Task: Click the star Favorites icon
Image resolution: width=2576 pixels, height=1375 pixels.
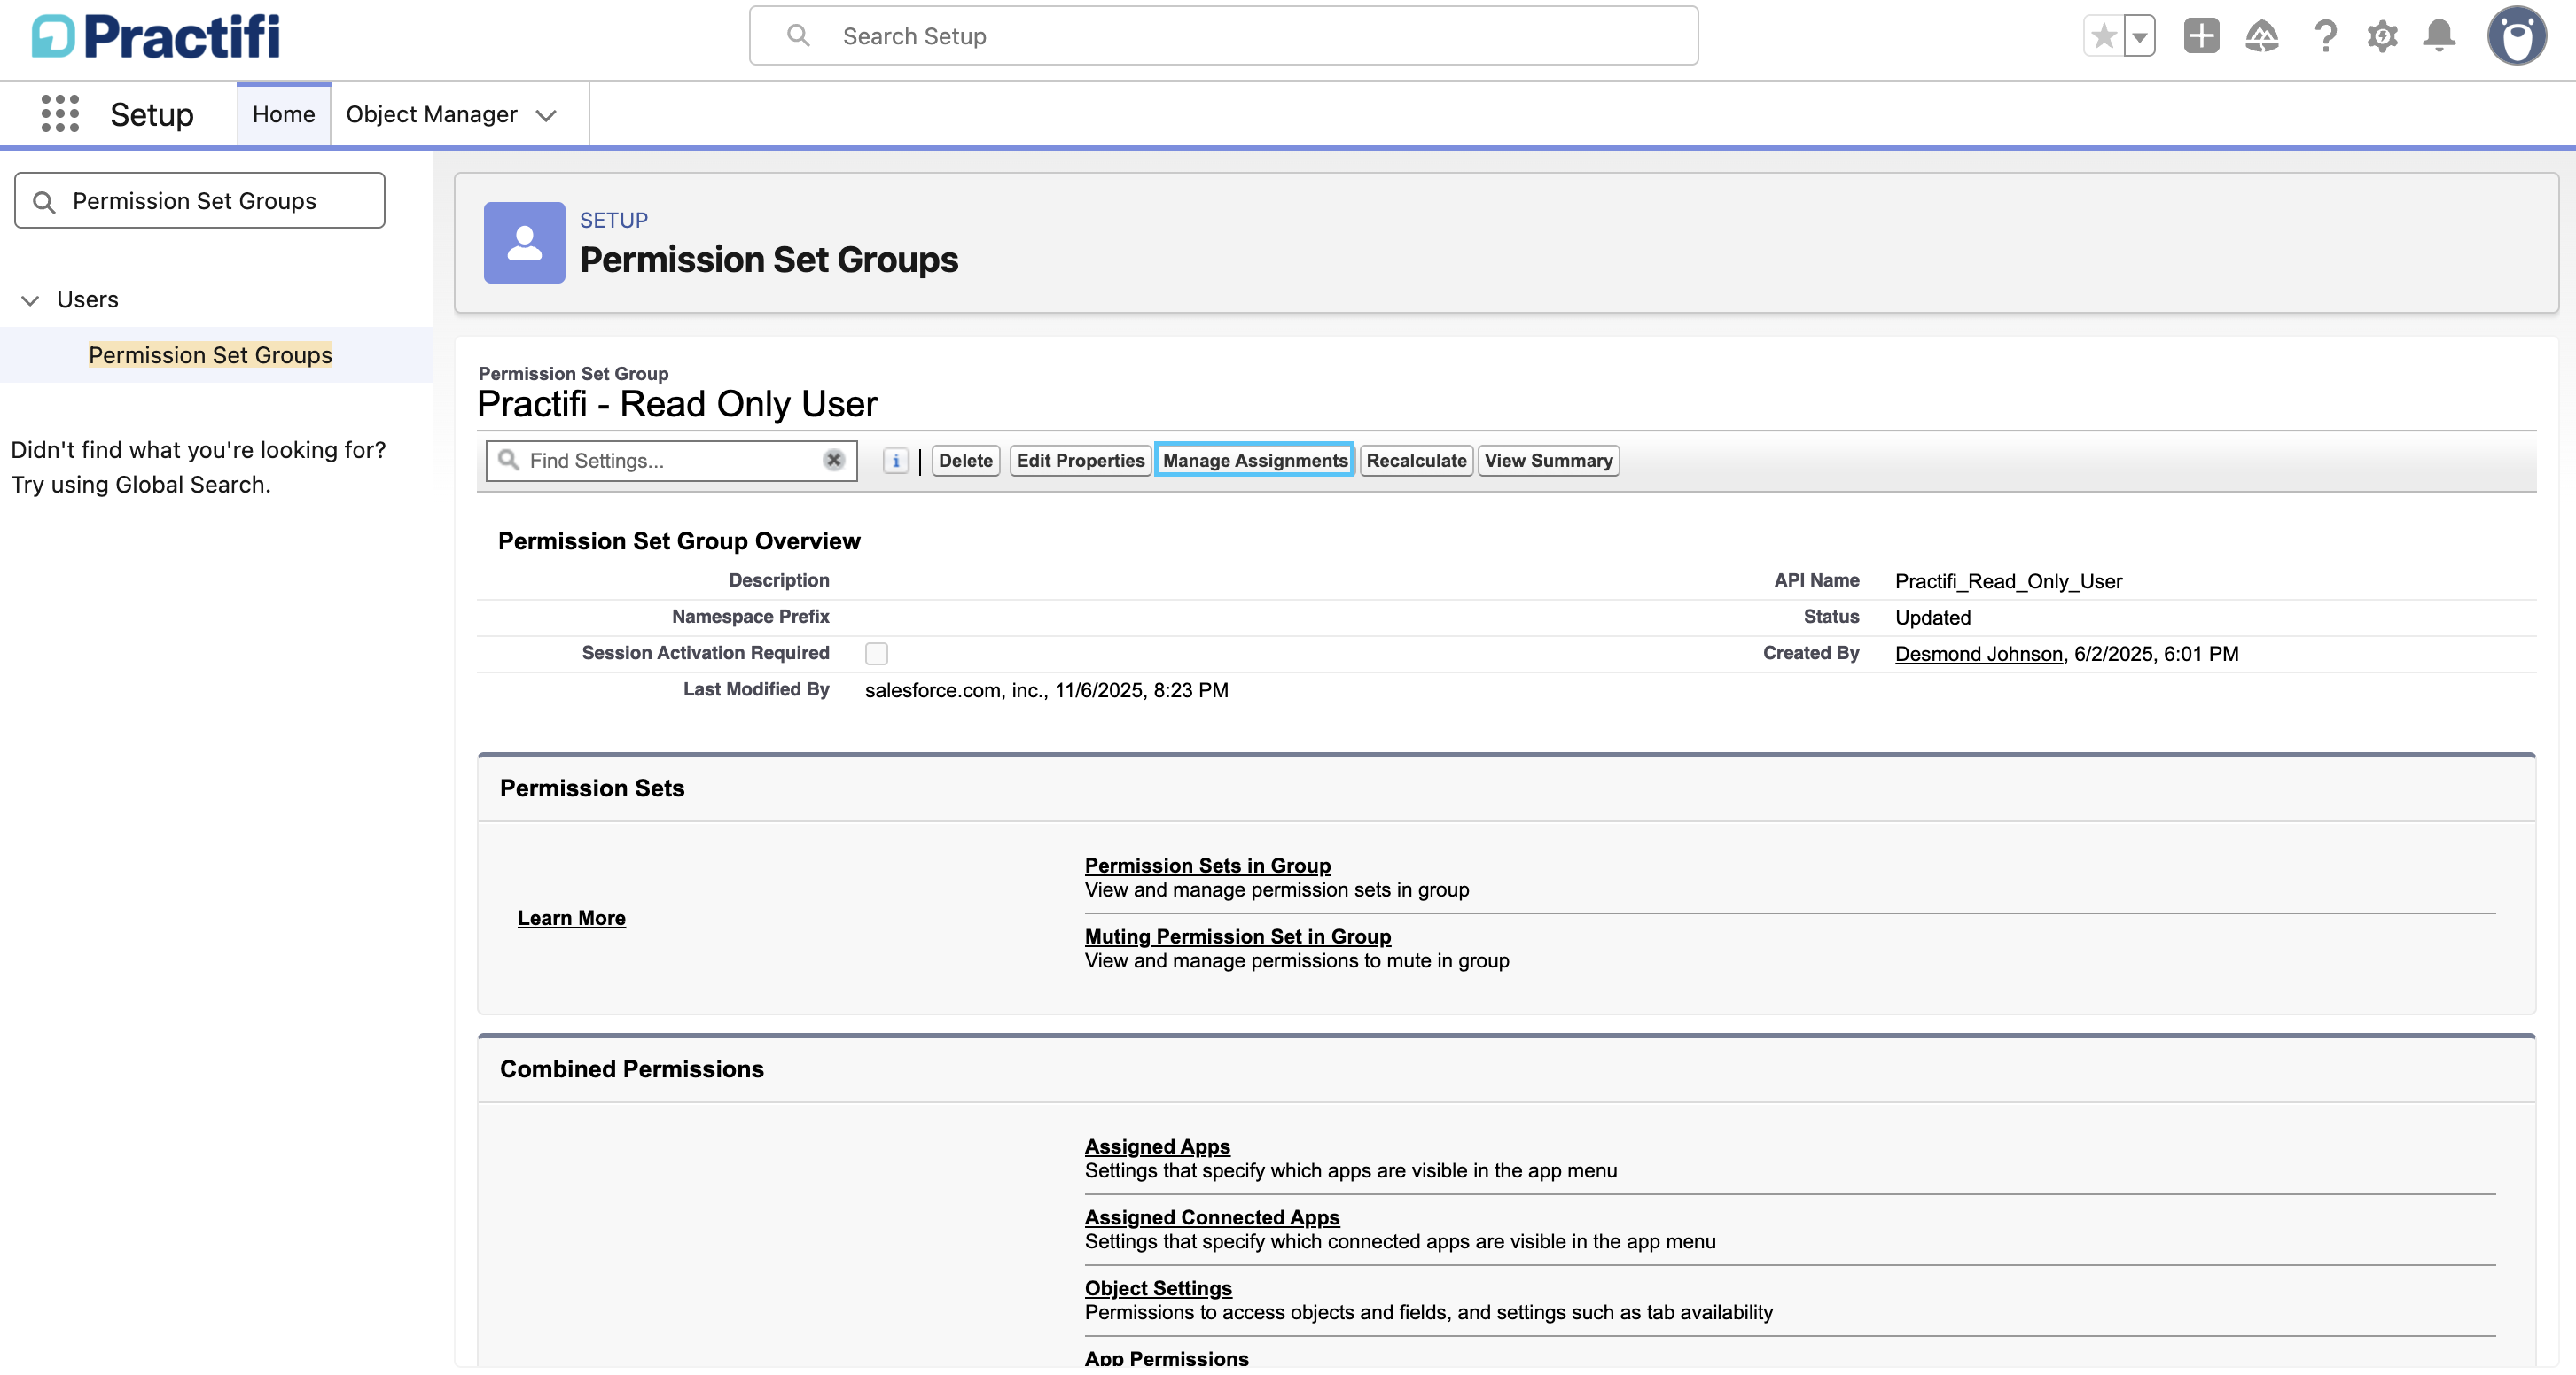Action: [x=2104, y=36]
